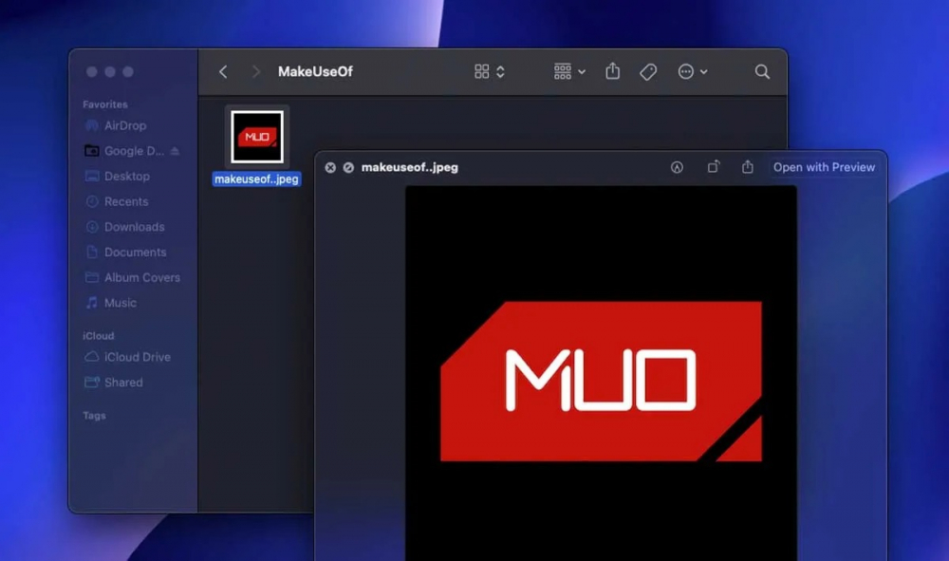Select the makeuseof..jpeg file thumbnail
The height and width of the screenshot is (561, 949).
[257, 137]
